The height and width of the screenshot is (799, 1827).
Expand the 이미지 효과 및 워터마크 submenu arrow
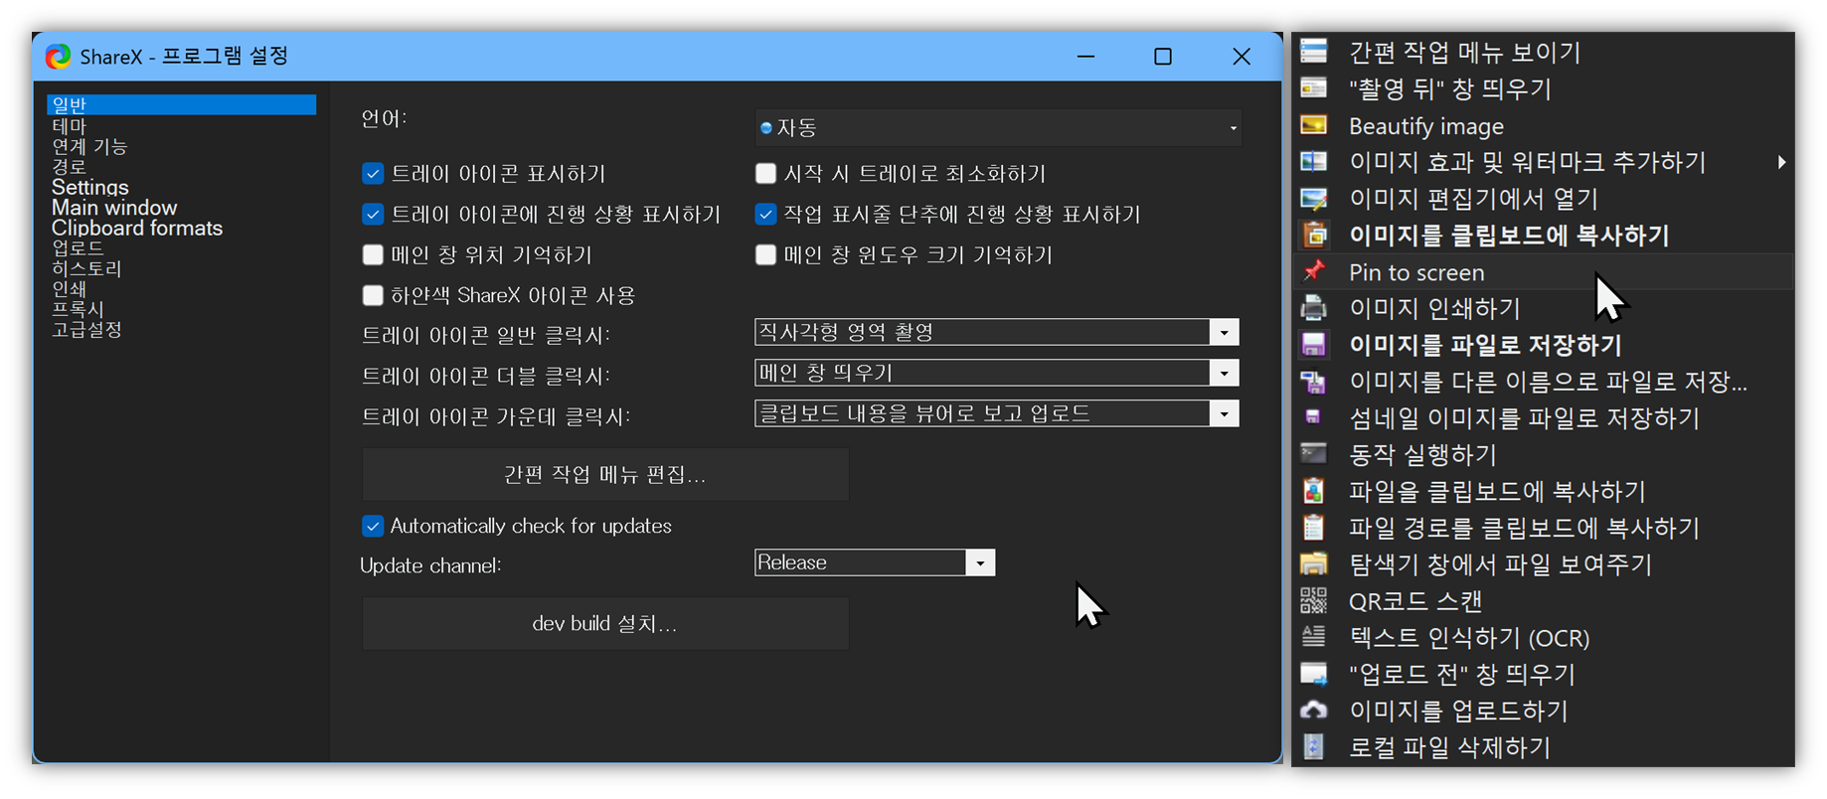click(x=1781, y=162)
